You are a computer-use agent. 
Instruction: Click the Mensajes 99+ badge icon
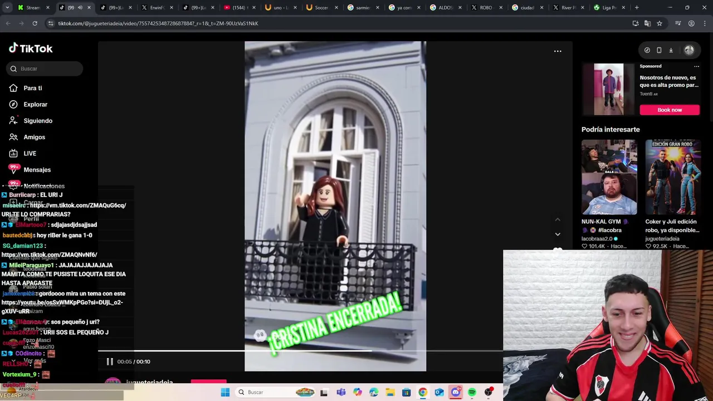[x=14, y=169]
